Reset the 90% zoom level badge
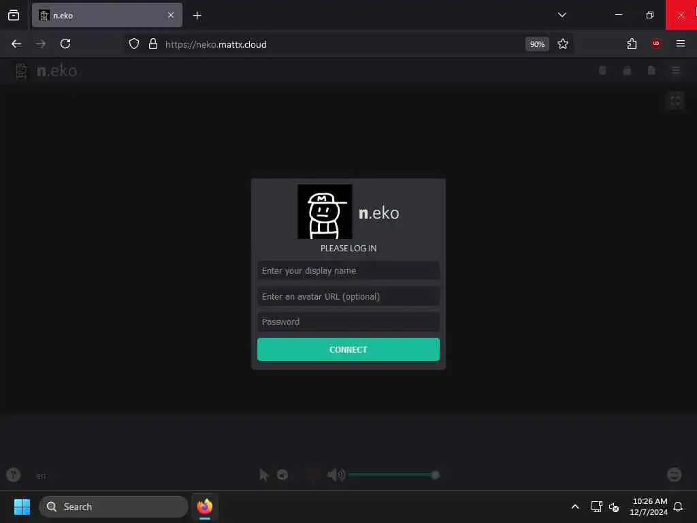 537,44
